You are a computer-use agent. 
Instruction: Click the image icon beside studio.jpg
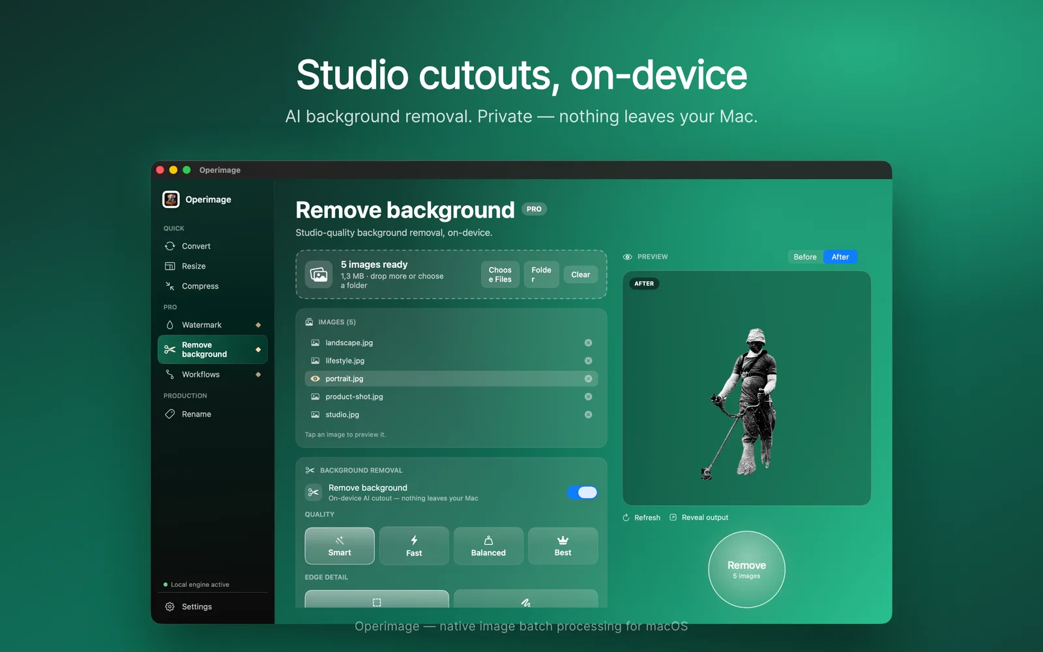point(315,415)
